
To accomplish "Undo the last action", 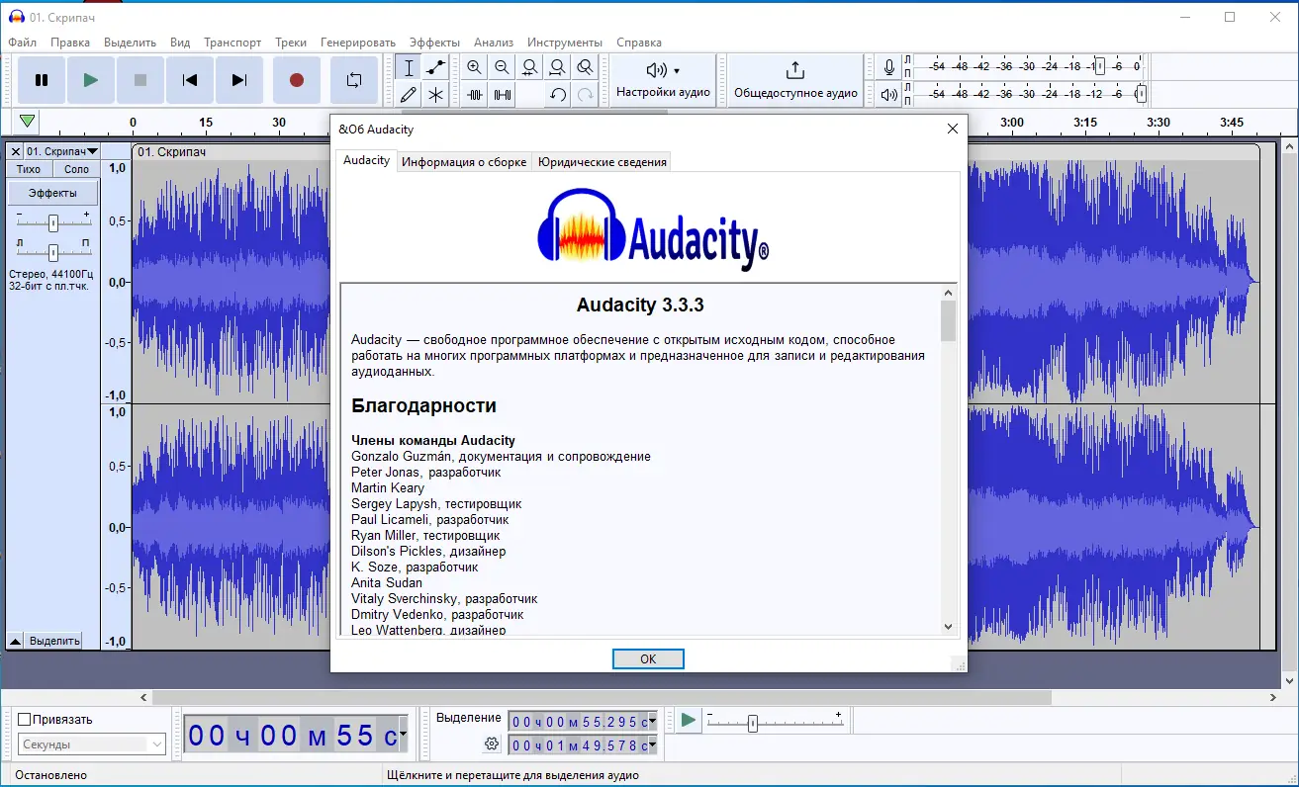I will 558,95.
